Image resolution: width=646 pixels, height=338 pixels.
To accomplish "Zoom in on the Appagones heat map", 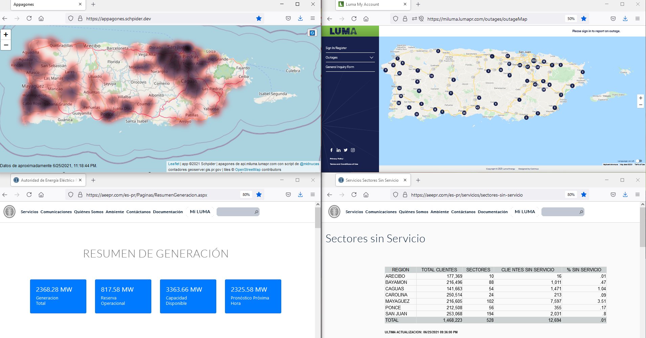I will [x=6, y=35].
